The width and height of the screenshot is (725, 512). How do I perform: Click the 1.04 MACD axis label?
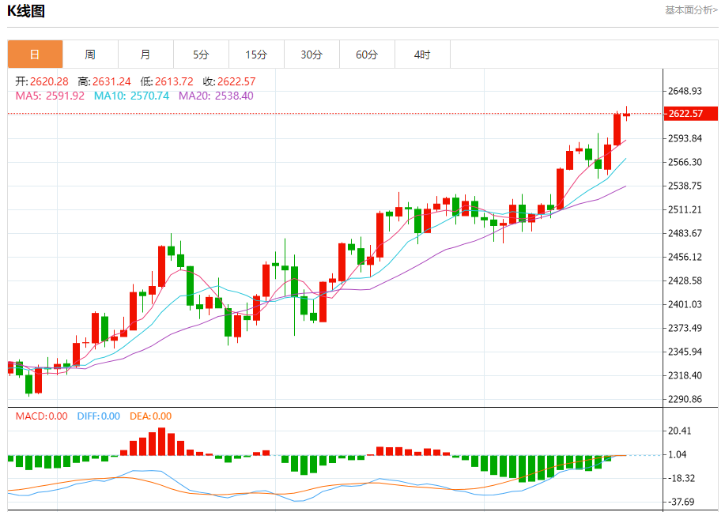coord(678,454)
